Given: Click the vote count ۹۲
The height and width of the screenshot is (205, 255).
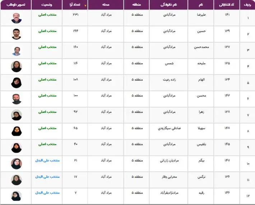Looking at the screenshot, I should [x=76, y=112].
